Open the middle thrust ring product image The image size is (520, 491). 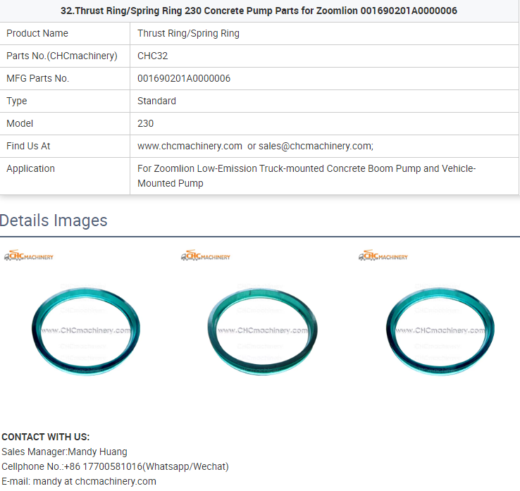262,331
